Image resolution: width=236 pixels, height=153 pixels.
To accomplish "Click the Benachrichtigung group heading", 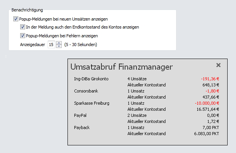I will click(27, 9).
